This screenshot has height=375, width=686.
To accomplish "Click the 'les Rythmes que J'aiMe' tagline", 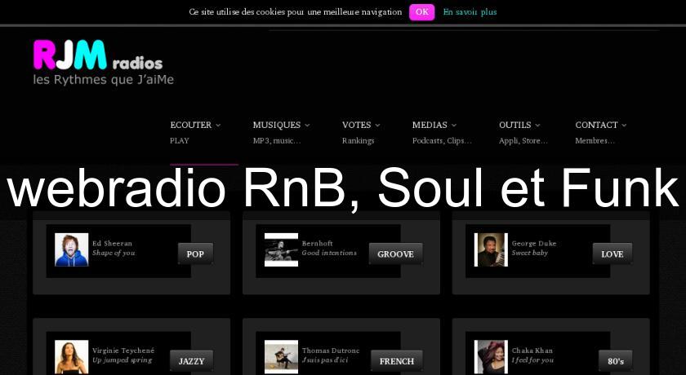I will pyautogui.click(x=103, y=80).
